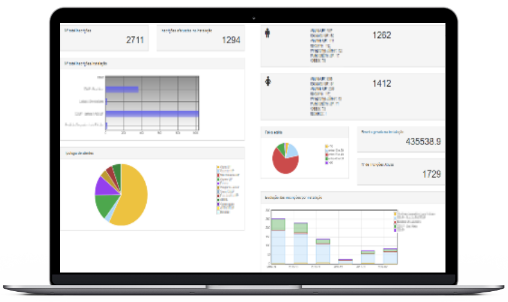Viewport: 508px width, 302px height.
Task: Click the shortest stacked column in bar chart
Action: 344,261
